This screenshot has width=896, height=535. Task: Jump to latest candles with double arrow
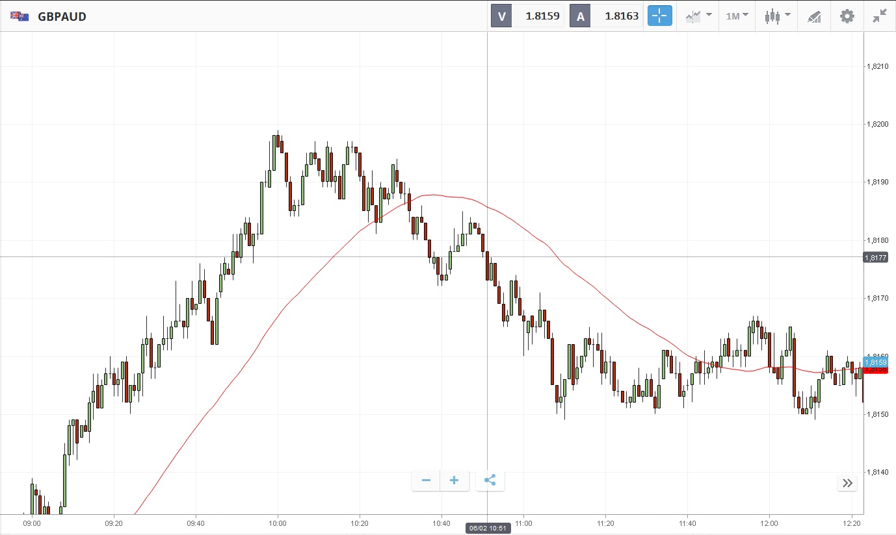[847, 482]
